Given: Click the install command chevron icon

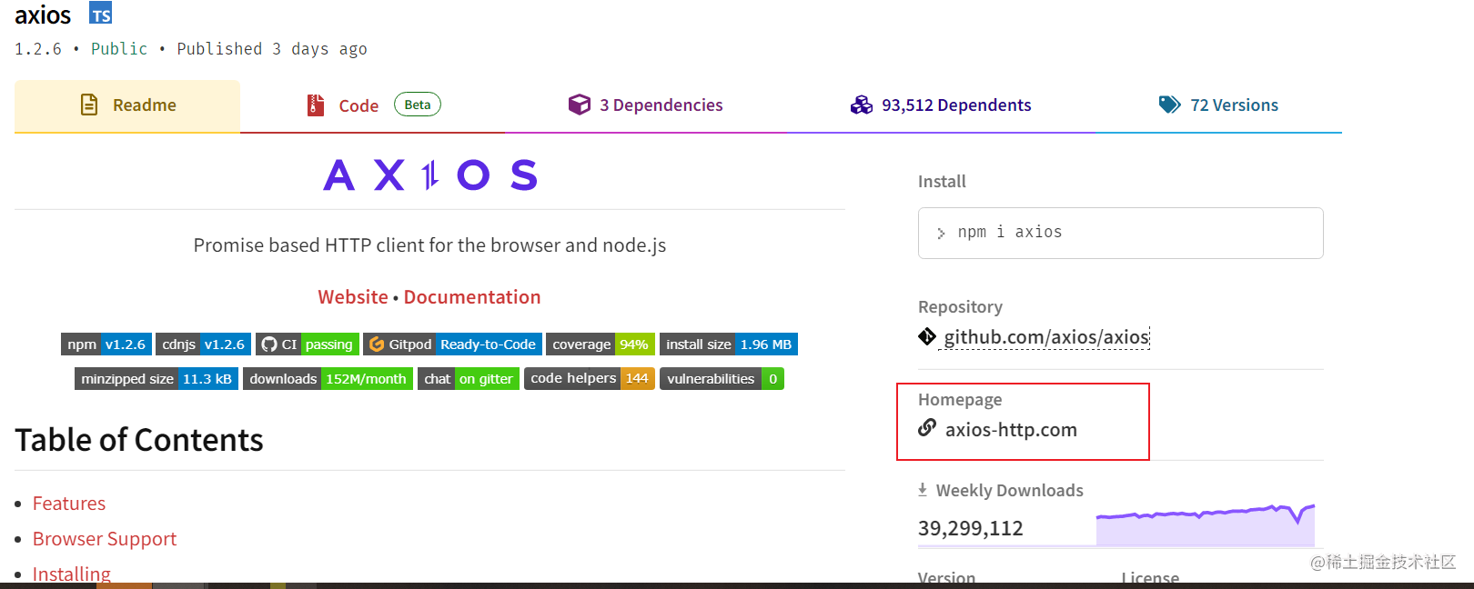Looking at the screenshot, I should pyautogui.click(x=941, y=234).
